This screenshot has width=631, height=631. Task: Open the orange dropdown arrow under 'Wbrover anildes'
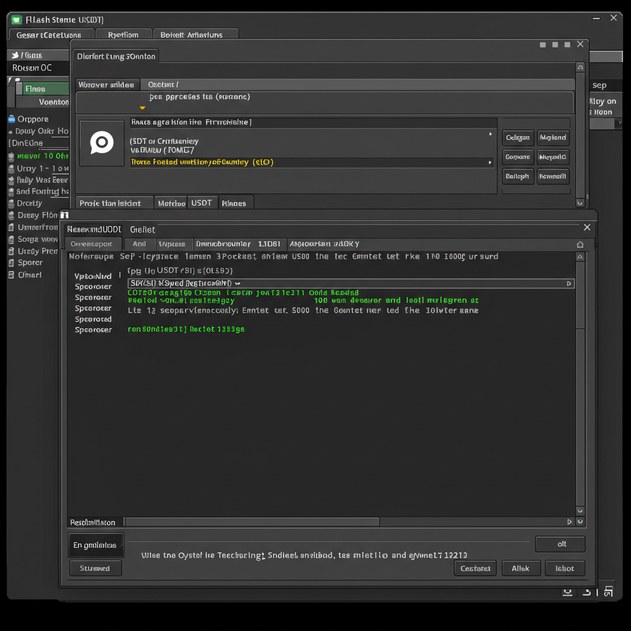[142, 108]
